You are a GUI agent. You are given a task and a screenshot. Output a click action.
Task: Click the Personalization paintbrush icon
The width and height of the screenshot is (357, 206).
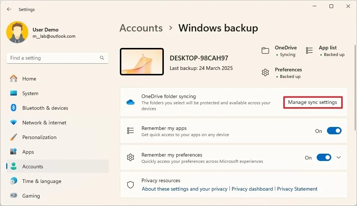click(x=14, y=137)
